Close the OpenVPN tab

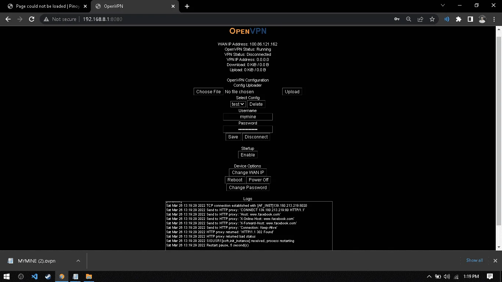[172, 6]
